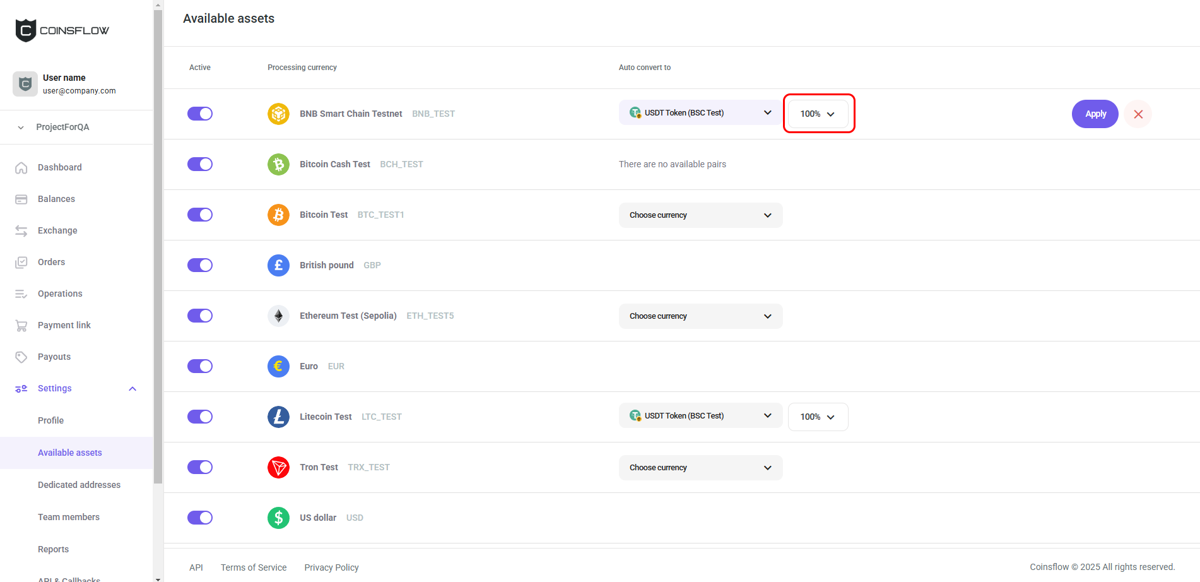The width and height of the screenshot is (1200, 582).
Task: Expand the Litecoin USDT Token auto-convert dropdown
Action: [700, 416]
